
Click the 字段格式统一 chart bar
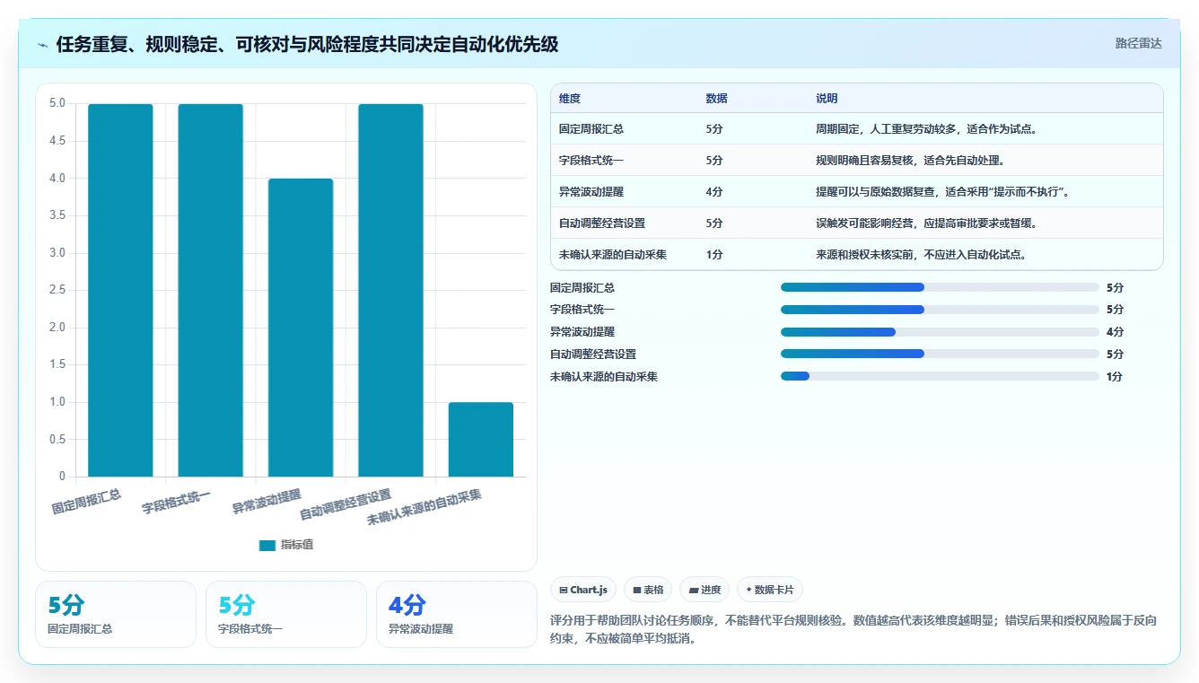(210, 290)
